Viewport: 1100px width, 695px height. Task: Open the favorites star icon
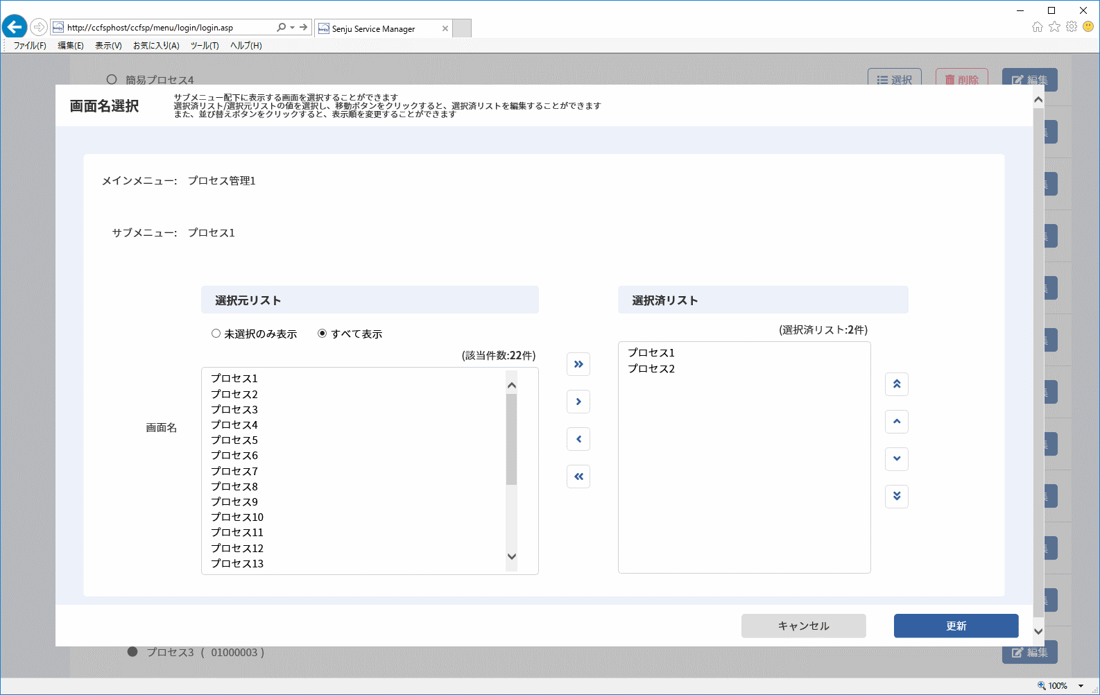pyautogui.click(x=1054, y=26)
